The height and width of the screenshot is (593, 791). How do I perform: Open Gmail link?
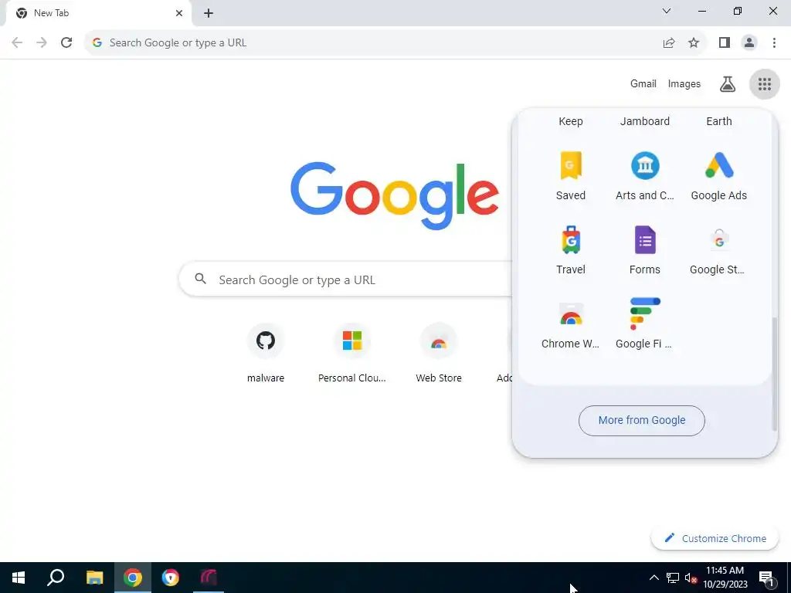[x=643, y=84]
